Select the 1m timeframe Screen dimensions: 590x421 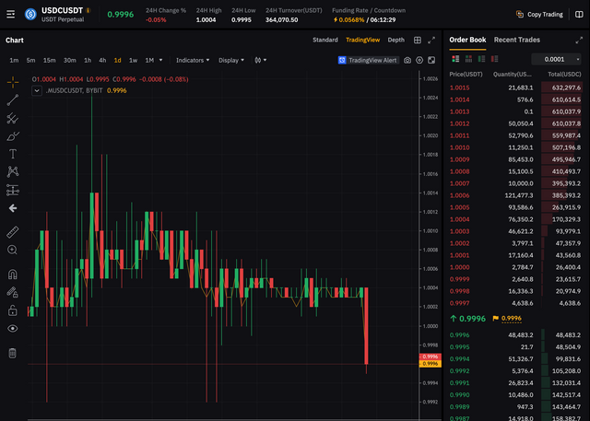(x=14, y=60)
